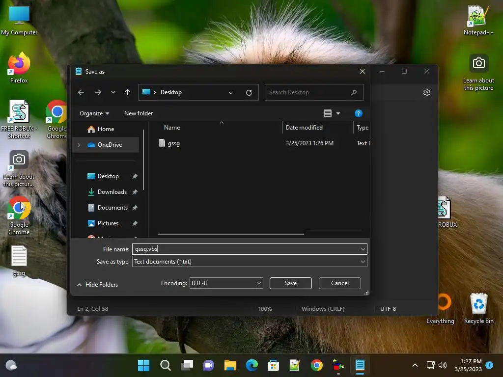This screenshot has height=377, width=503.
Task: Click the Cancel button
Action: click(x=340, y=283)
